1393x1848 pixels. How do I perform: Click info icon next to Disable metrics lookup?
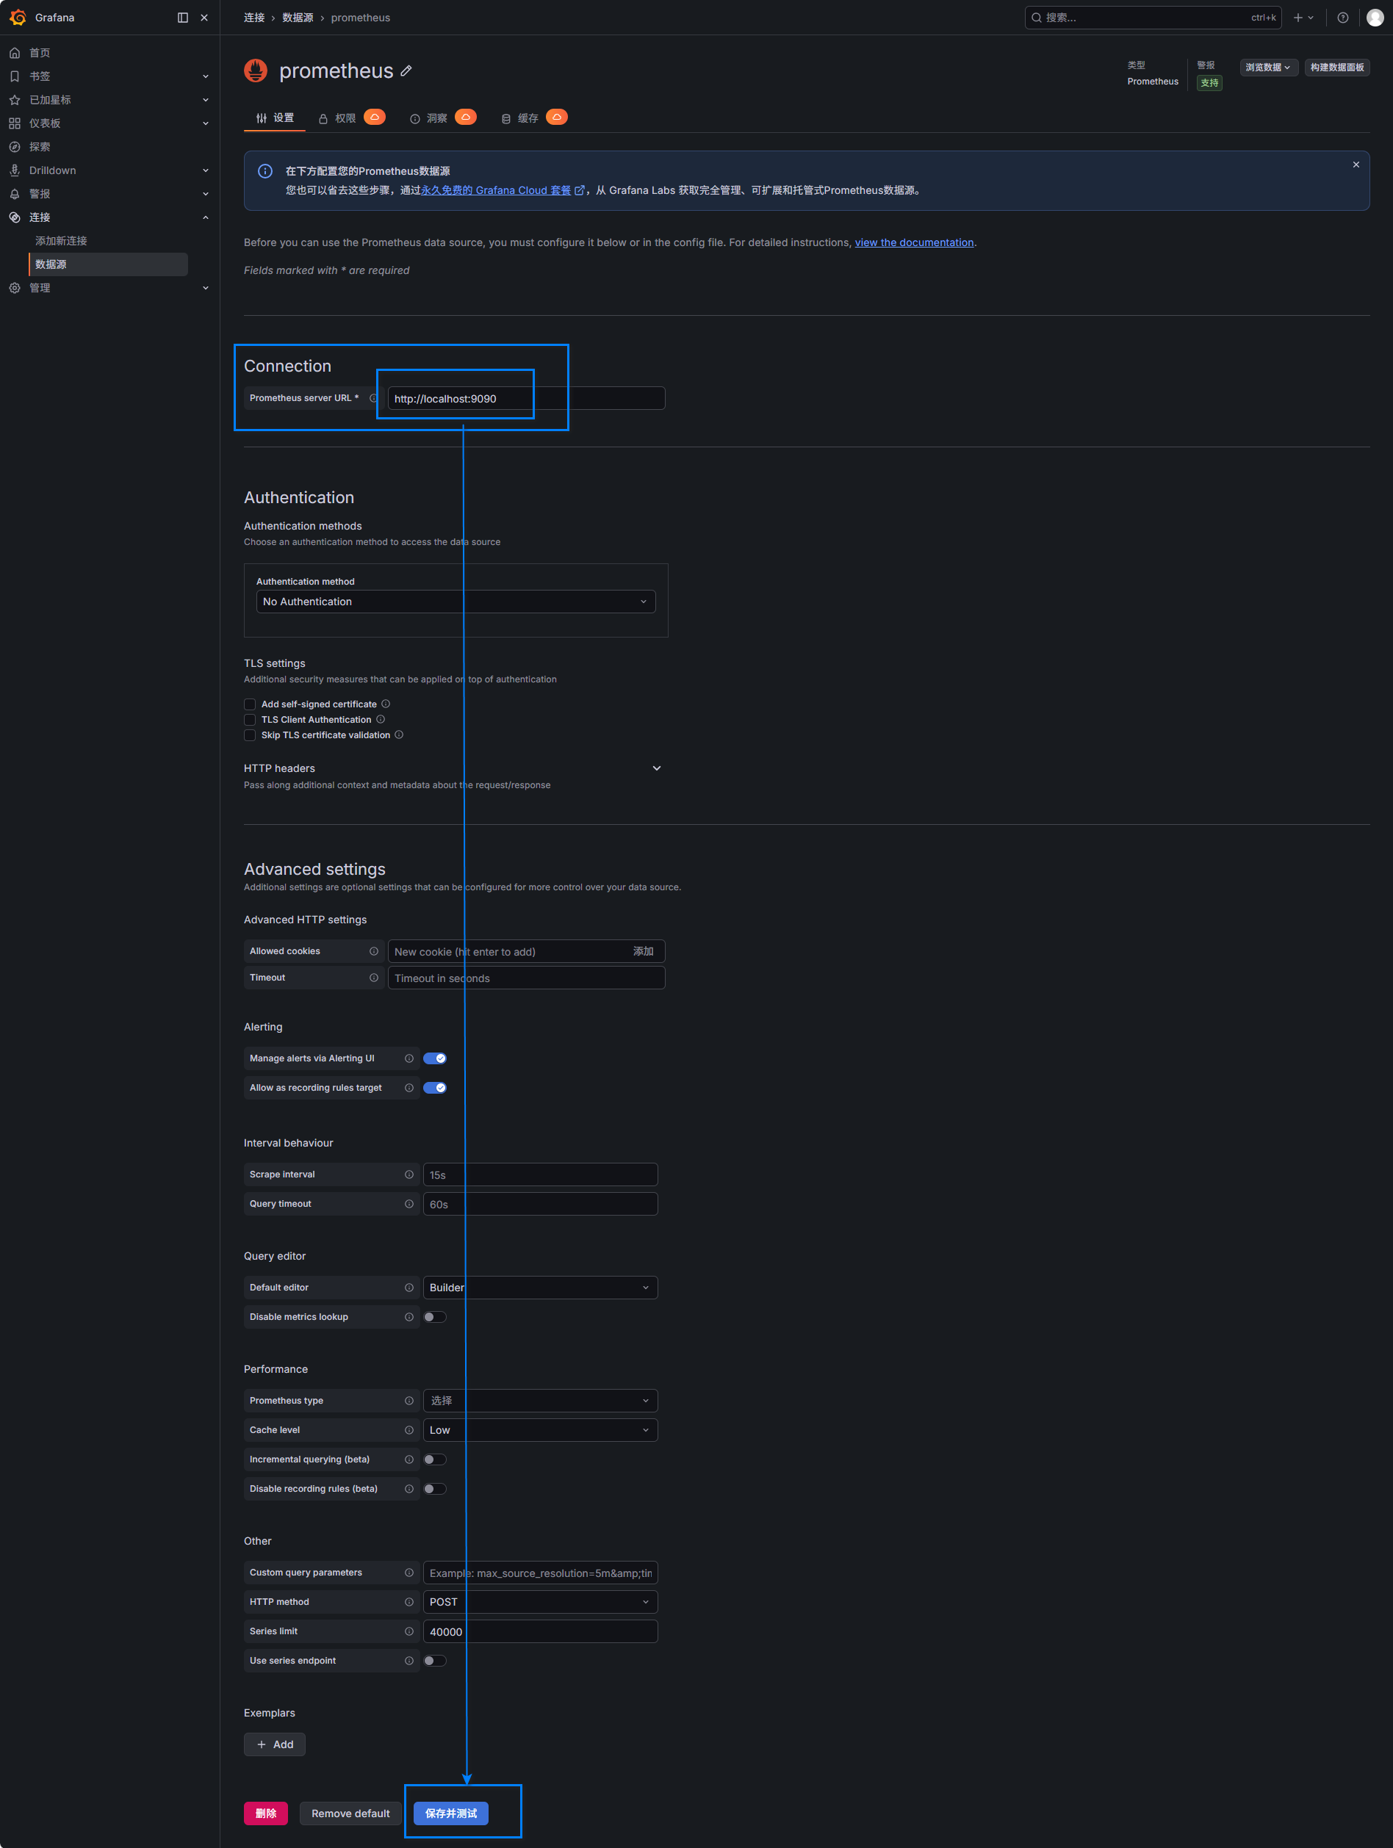click(x=408, y=1317)
